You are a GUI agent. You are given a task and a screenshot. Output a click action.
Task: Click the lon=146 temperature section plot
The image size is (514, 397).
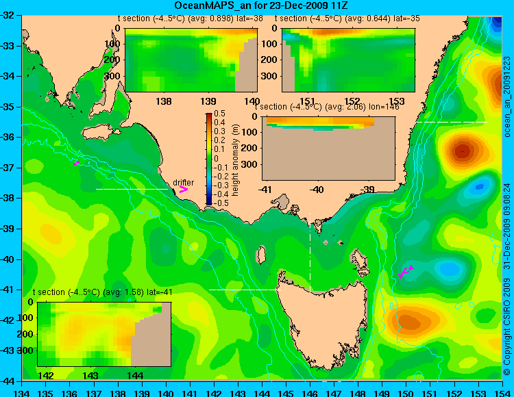coord(328,149)
